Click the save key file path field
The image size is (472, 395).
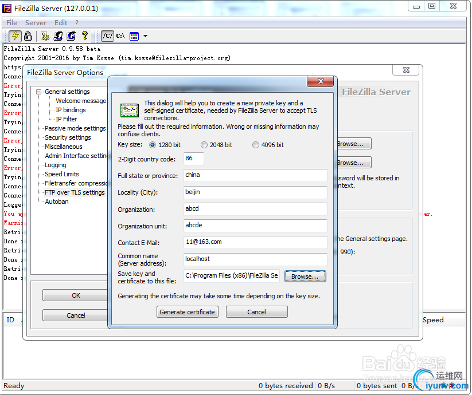(x=232, y=276)
